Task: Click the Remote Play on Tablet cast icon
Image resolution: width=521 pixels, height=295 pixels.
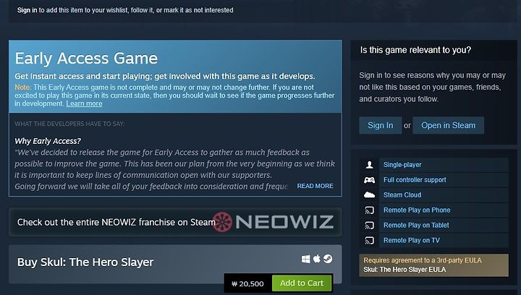Action: pyautogui.click(x=369, y=226)
